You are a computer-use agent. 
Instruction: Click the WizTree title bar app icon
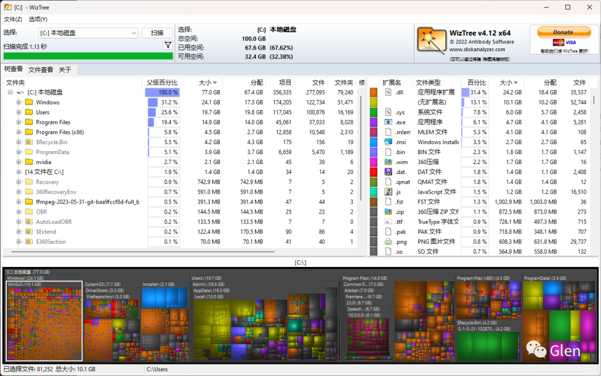(x=8, y=7)
